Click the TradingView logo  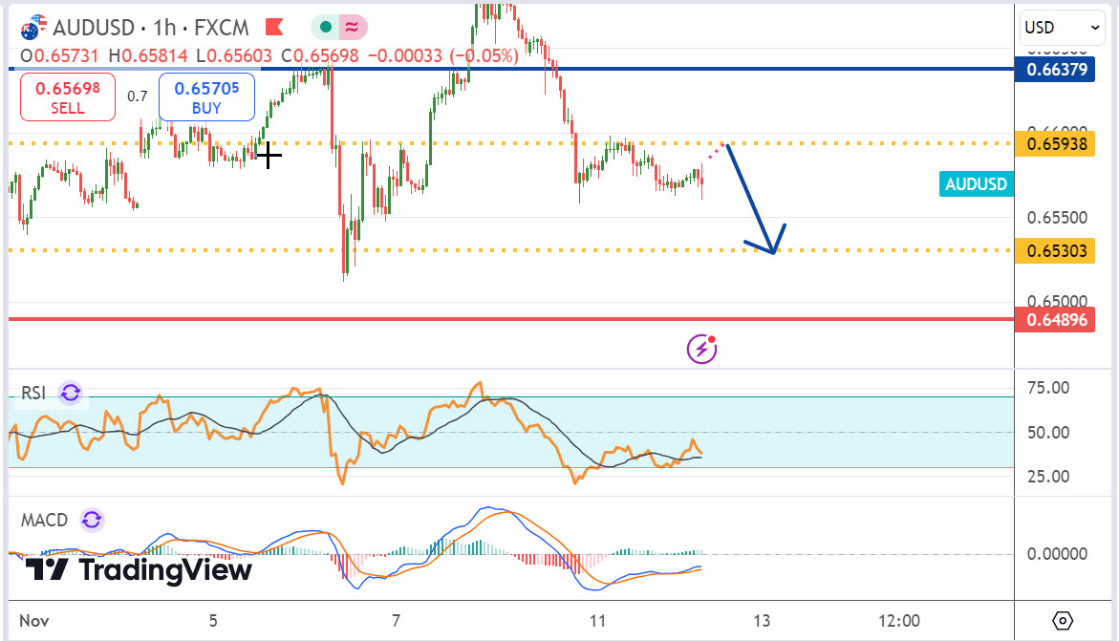point(139,570)
